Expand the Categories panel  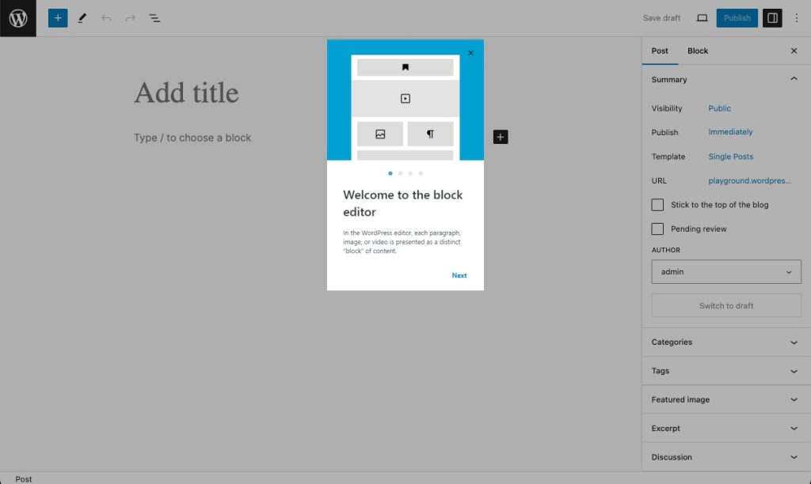(726, 342)
